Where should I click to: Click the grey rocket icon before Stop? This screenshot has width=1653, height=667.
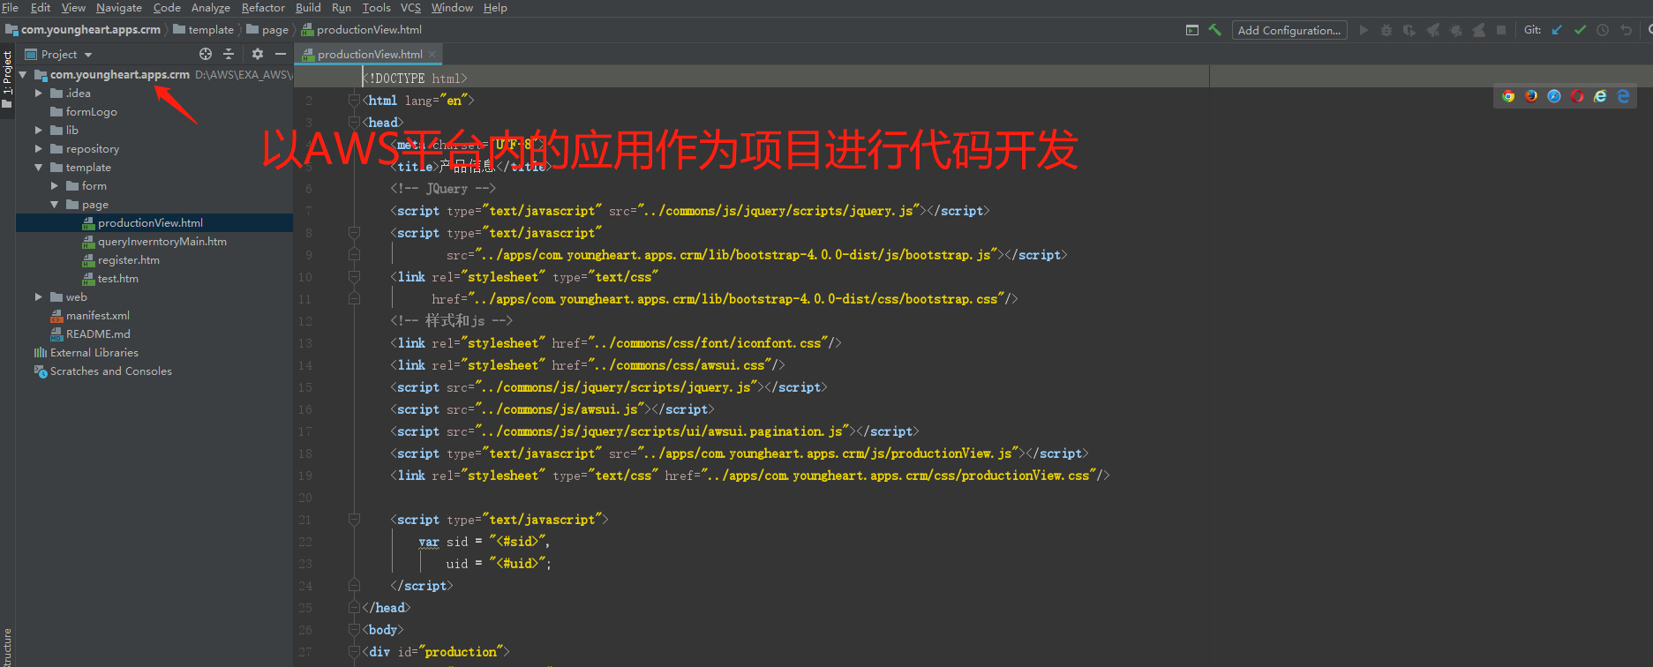(x=1478, y=30)
